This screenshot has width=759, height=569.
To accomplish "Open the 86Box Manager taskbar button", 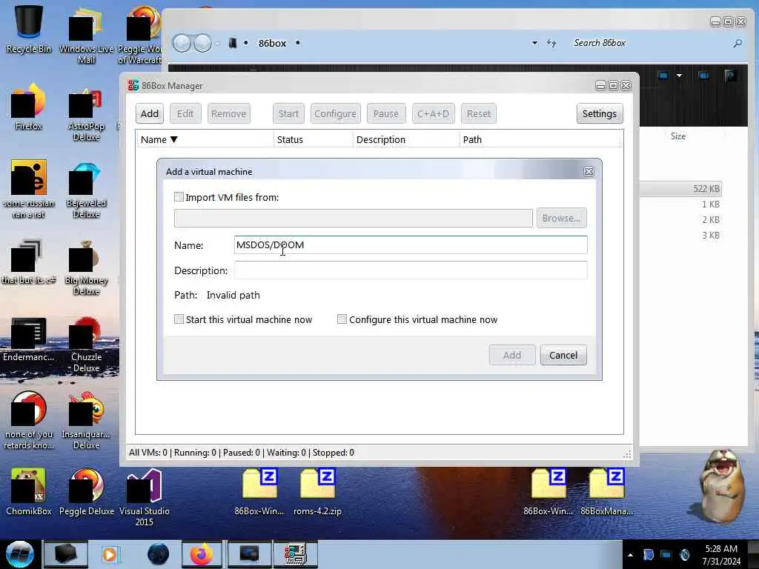I will point(295,554).
